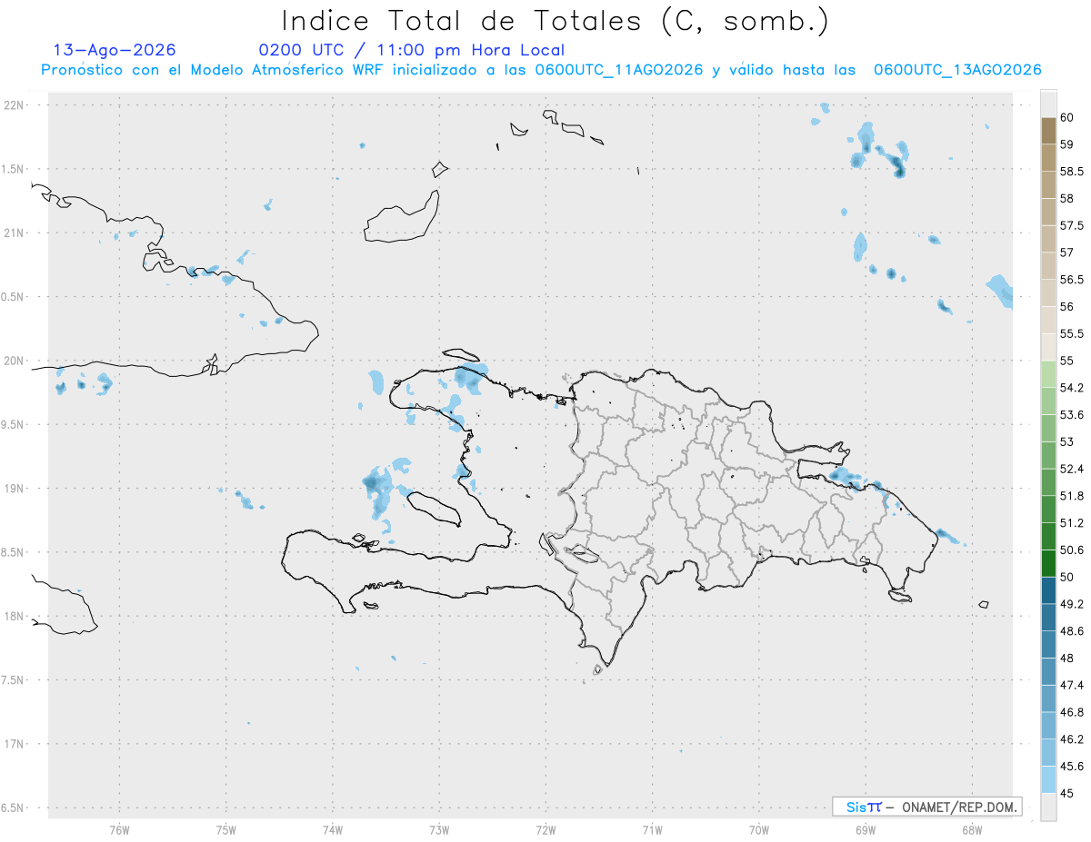Pick the pale green swatch between 54.2 and 55
The width and height of the screenshot is (1091, 842).
click(1048, 374)
